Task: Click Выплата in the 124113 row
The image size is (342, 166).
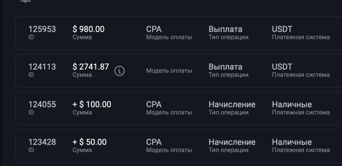Action: 225,67
